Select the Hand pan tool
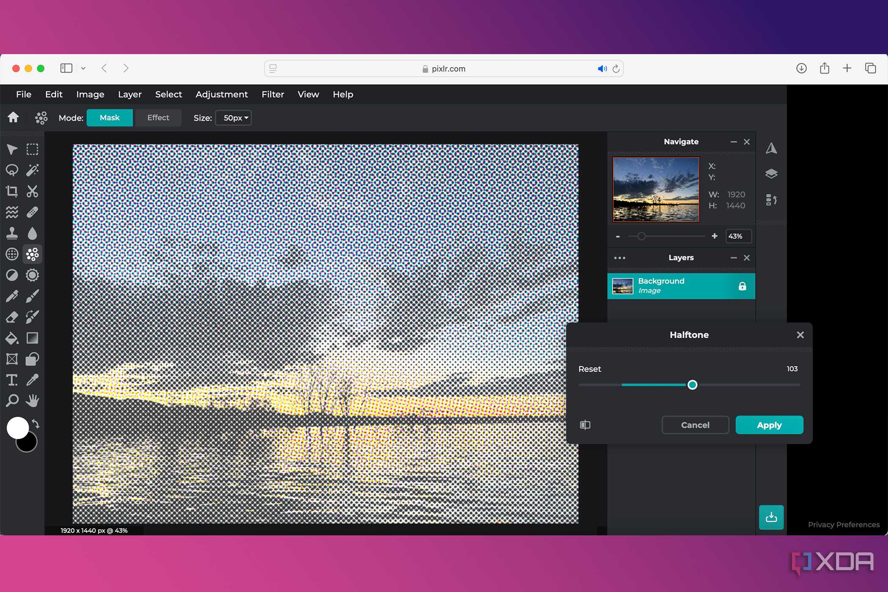 33,401
